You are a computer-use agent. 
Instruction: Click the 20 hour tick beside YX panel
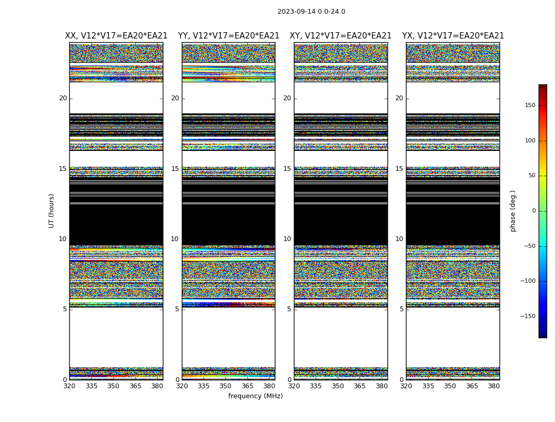[x=400, y=98]
